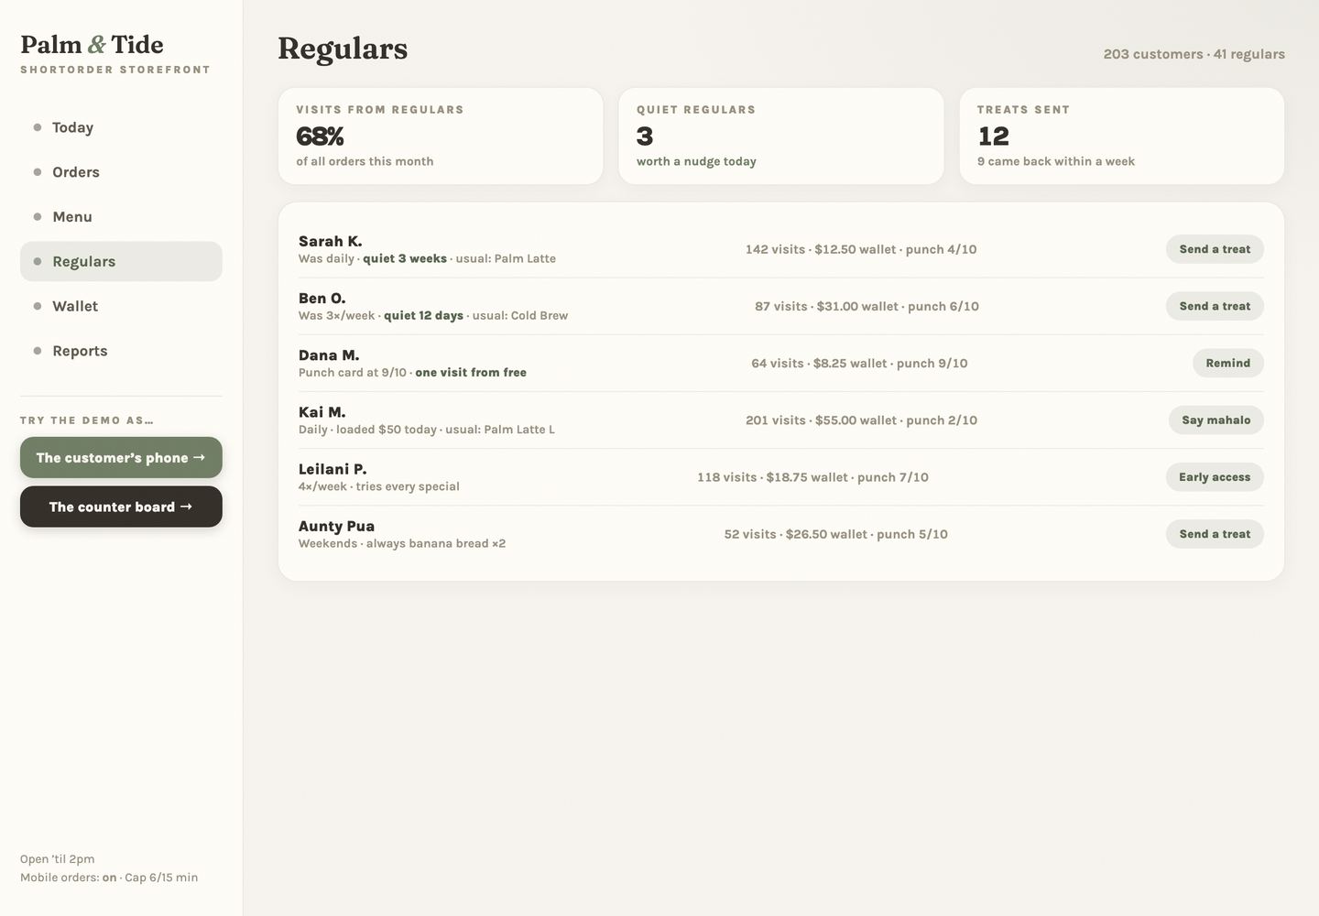Go to Orders in the sidebar
The image size is (1319, 916).
(121, 172)
